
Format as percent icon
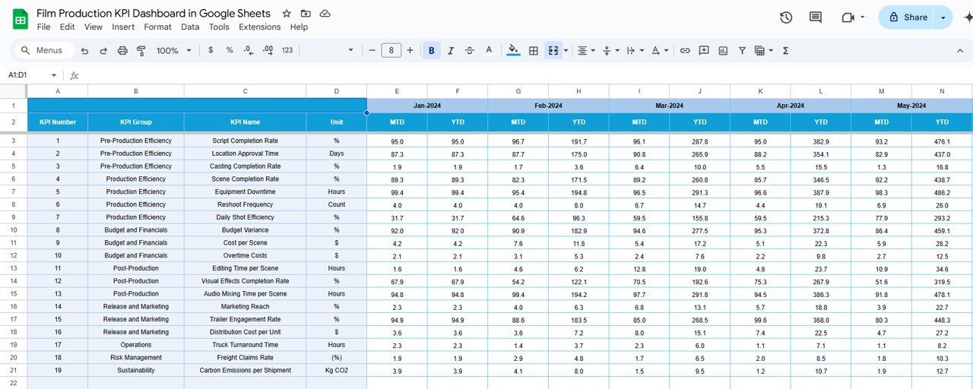pos(230,50)
